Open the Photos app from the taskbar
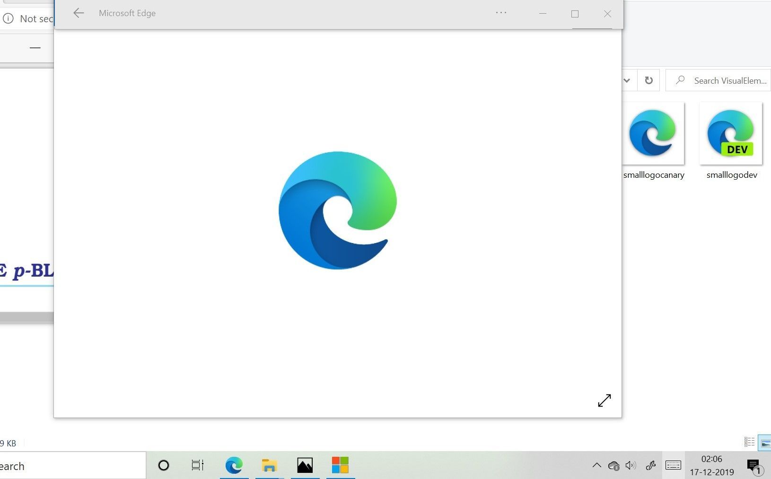771x479 pixels. pyautogui.click(x=305, y=465)
